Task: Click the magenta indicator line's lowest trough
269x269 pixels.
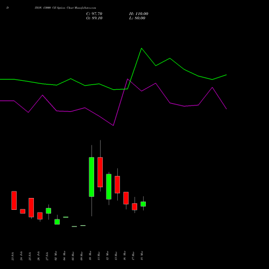Action: [113, 125]
